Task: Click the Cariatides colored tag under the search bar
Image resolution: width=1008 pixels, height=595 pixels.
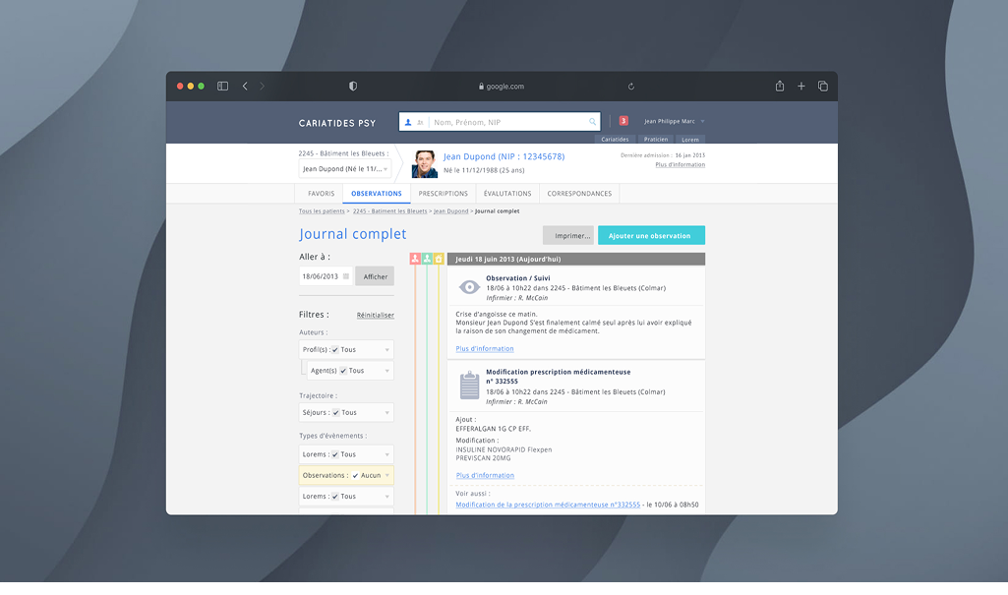Action: point(615,139)
